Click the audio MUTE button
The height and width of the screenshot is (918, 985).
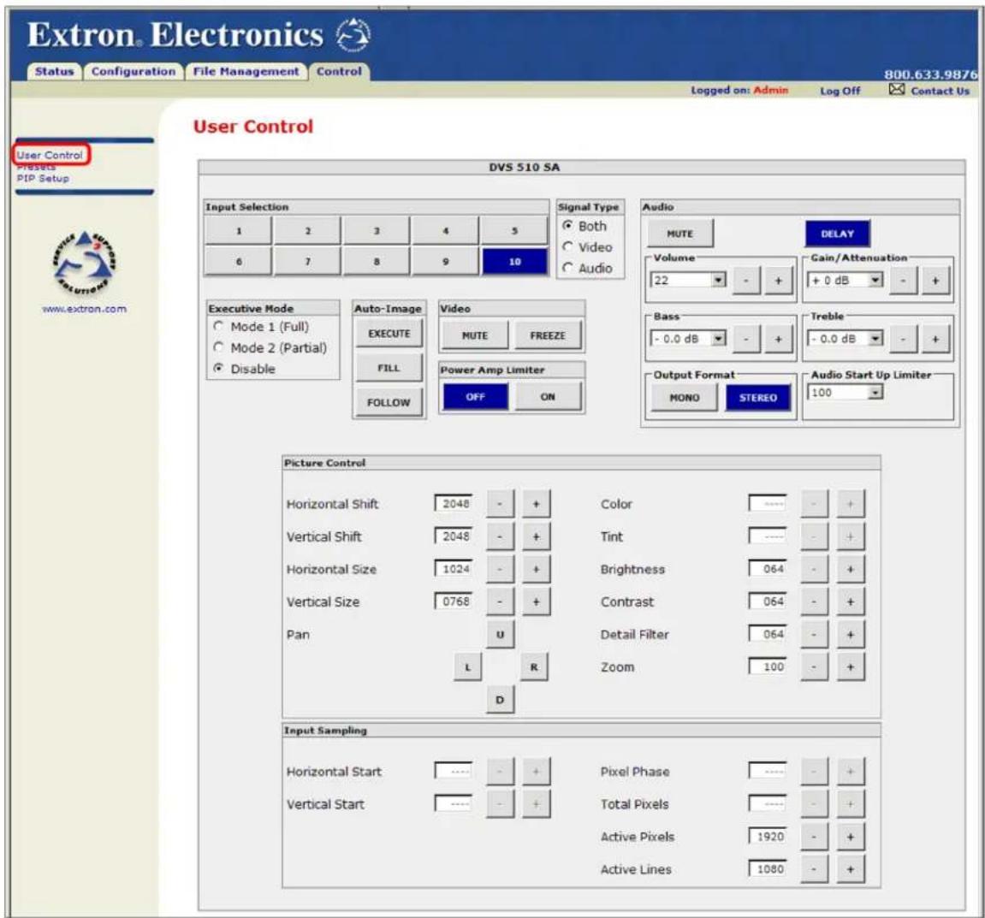click(x=680, y=234)
